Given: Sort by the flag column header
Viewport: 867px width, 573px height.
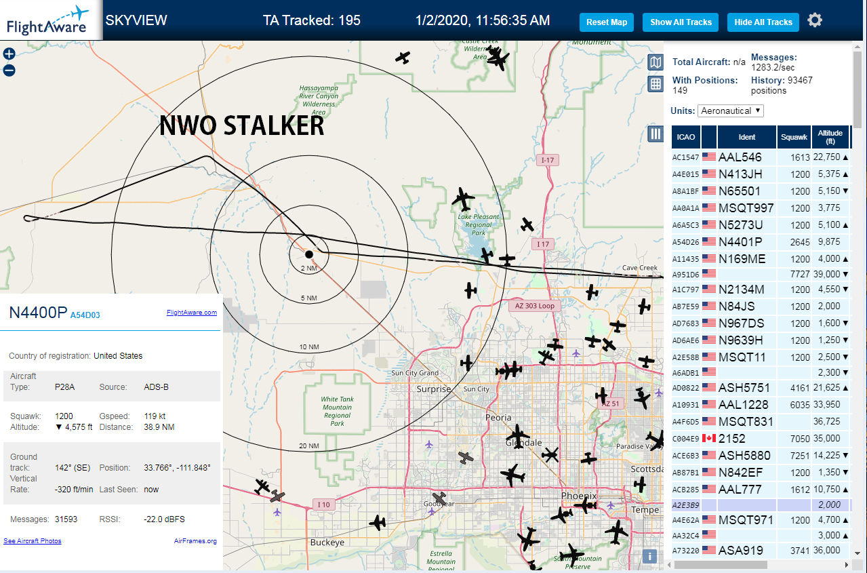Looking at the screenshot, I should point(709,137).
